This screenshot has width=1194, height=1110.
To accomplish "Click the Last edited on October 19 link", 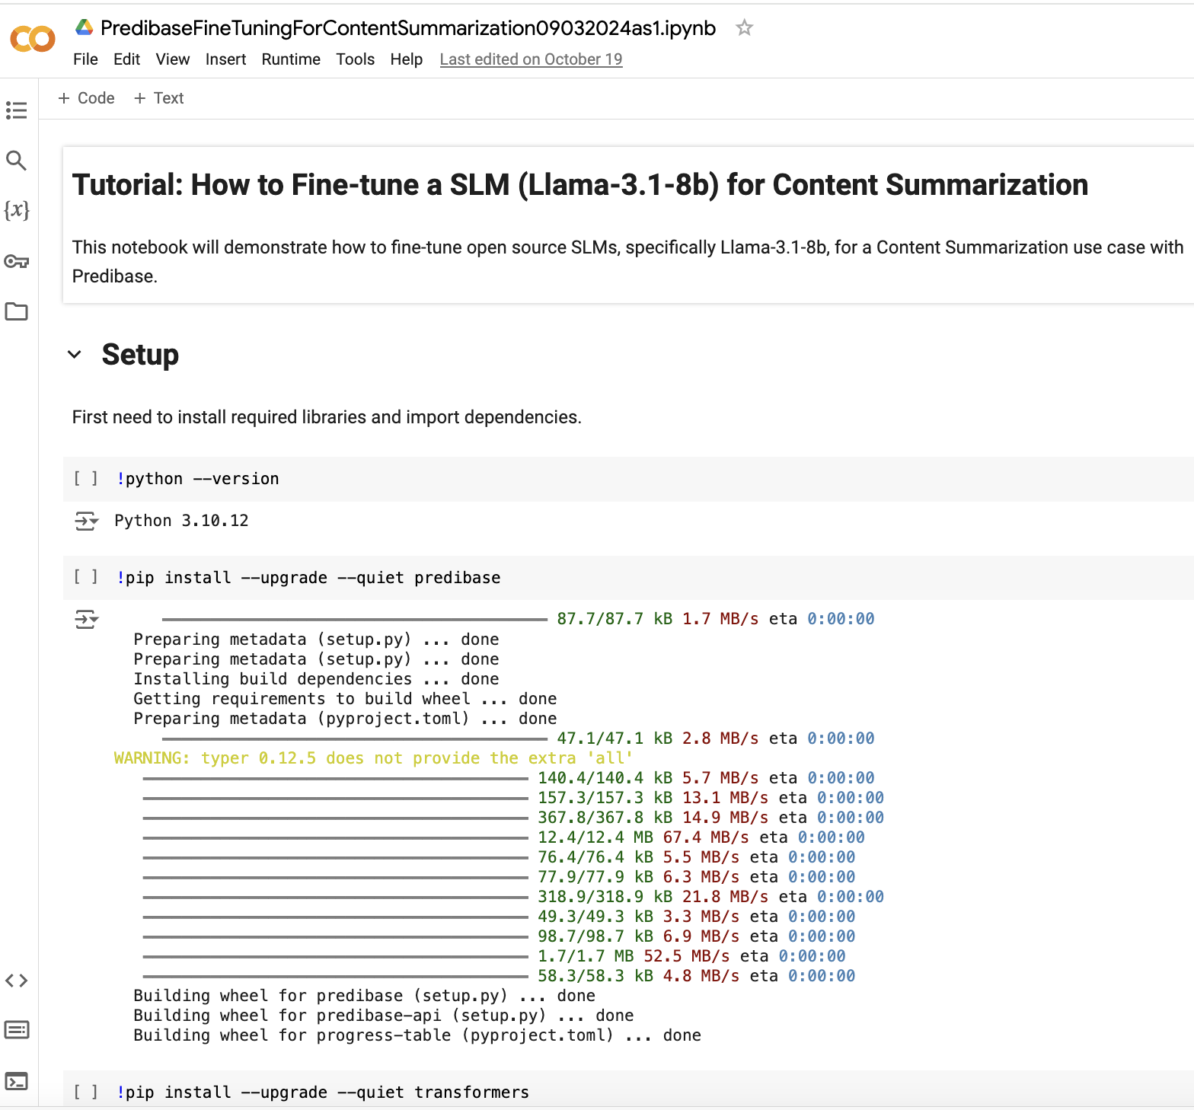I will tap(531, 59).
